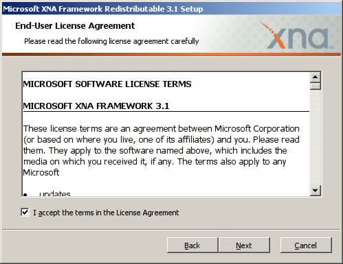
Task: Go Back to the previous setup page
Action: coord(192,245)
